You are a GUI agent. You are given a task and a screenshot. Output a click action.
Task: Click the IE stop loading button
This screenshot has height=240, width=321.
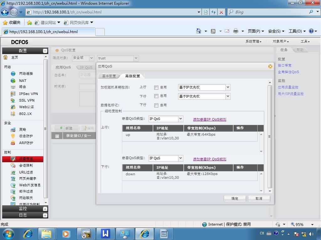221,12
